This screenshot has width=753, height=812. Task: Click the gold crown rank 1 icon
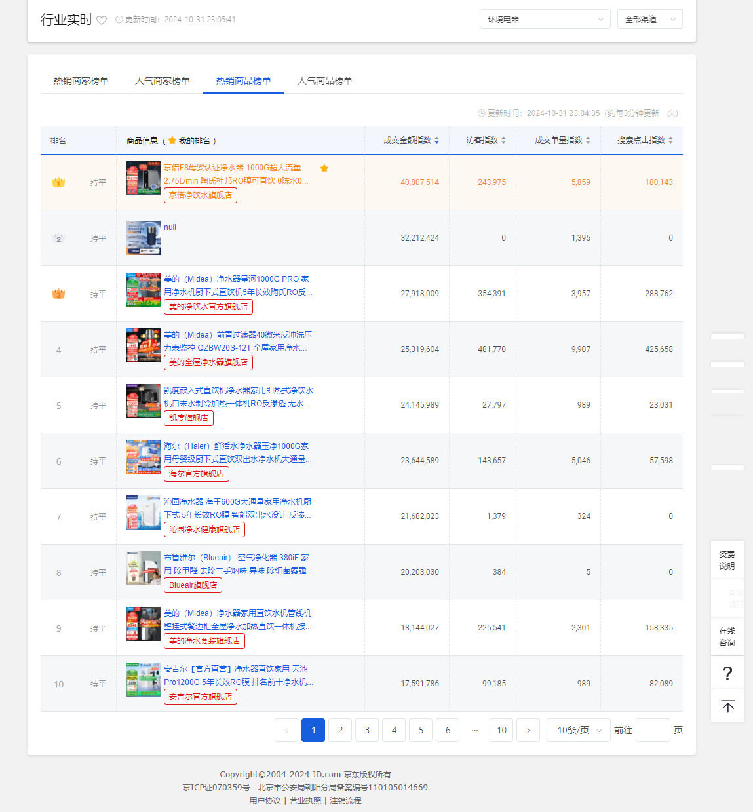tap(58, 182)
